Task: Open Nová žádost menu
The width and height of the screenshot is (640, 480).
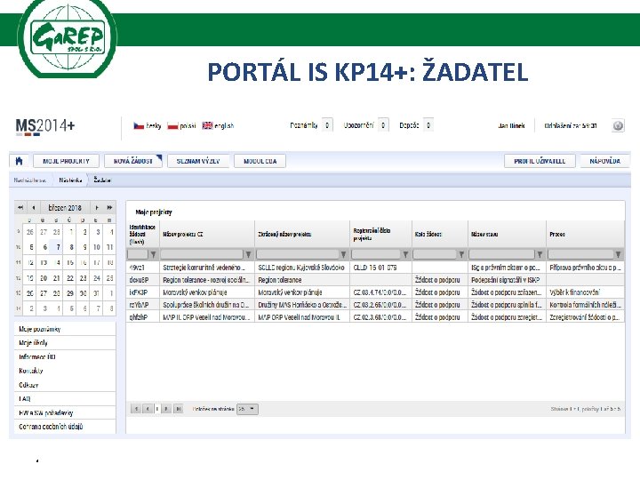Action: (133, 161)
